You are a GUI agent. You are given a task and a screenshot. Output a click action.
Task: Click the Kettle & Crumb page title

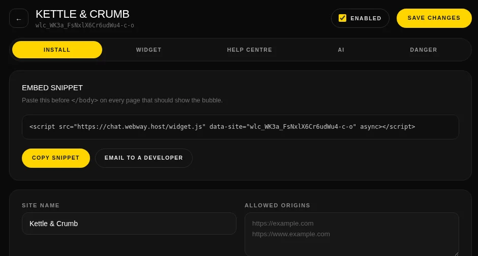click(x=82, y=14)
